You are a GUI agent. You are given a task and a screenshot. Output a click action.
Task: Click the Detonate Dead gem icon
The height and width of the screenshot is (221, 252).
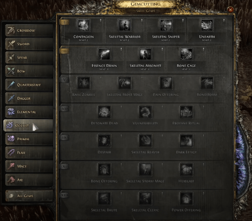click(x=104, y=112)
